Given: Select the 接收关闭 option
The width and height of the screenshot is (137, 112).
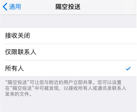Looking at the screenshot, I should (68, 36).
